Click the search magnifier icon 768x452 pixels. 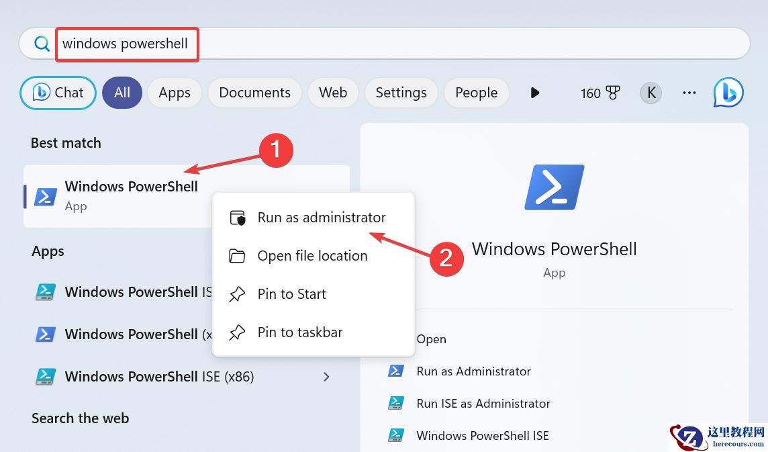[x=42, y=44]
